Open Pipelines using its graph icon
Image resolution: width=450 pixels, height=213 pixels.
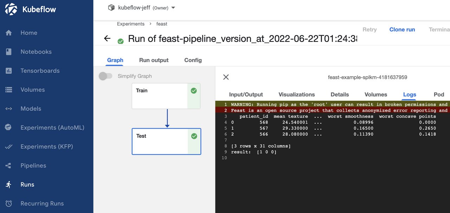pos(9,166)
